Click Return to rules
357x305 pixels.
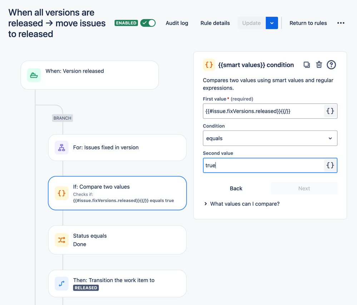point(308,23)
